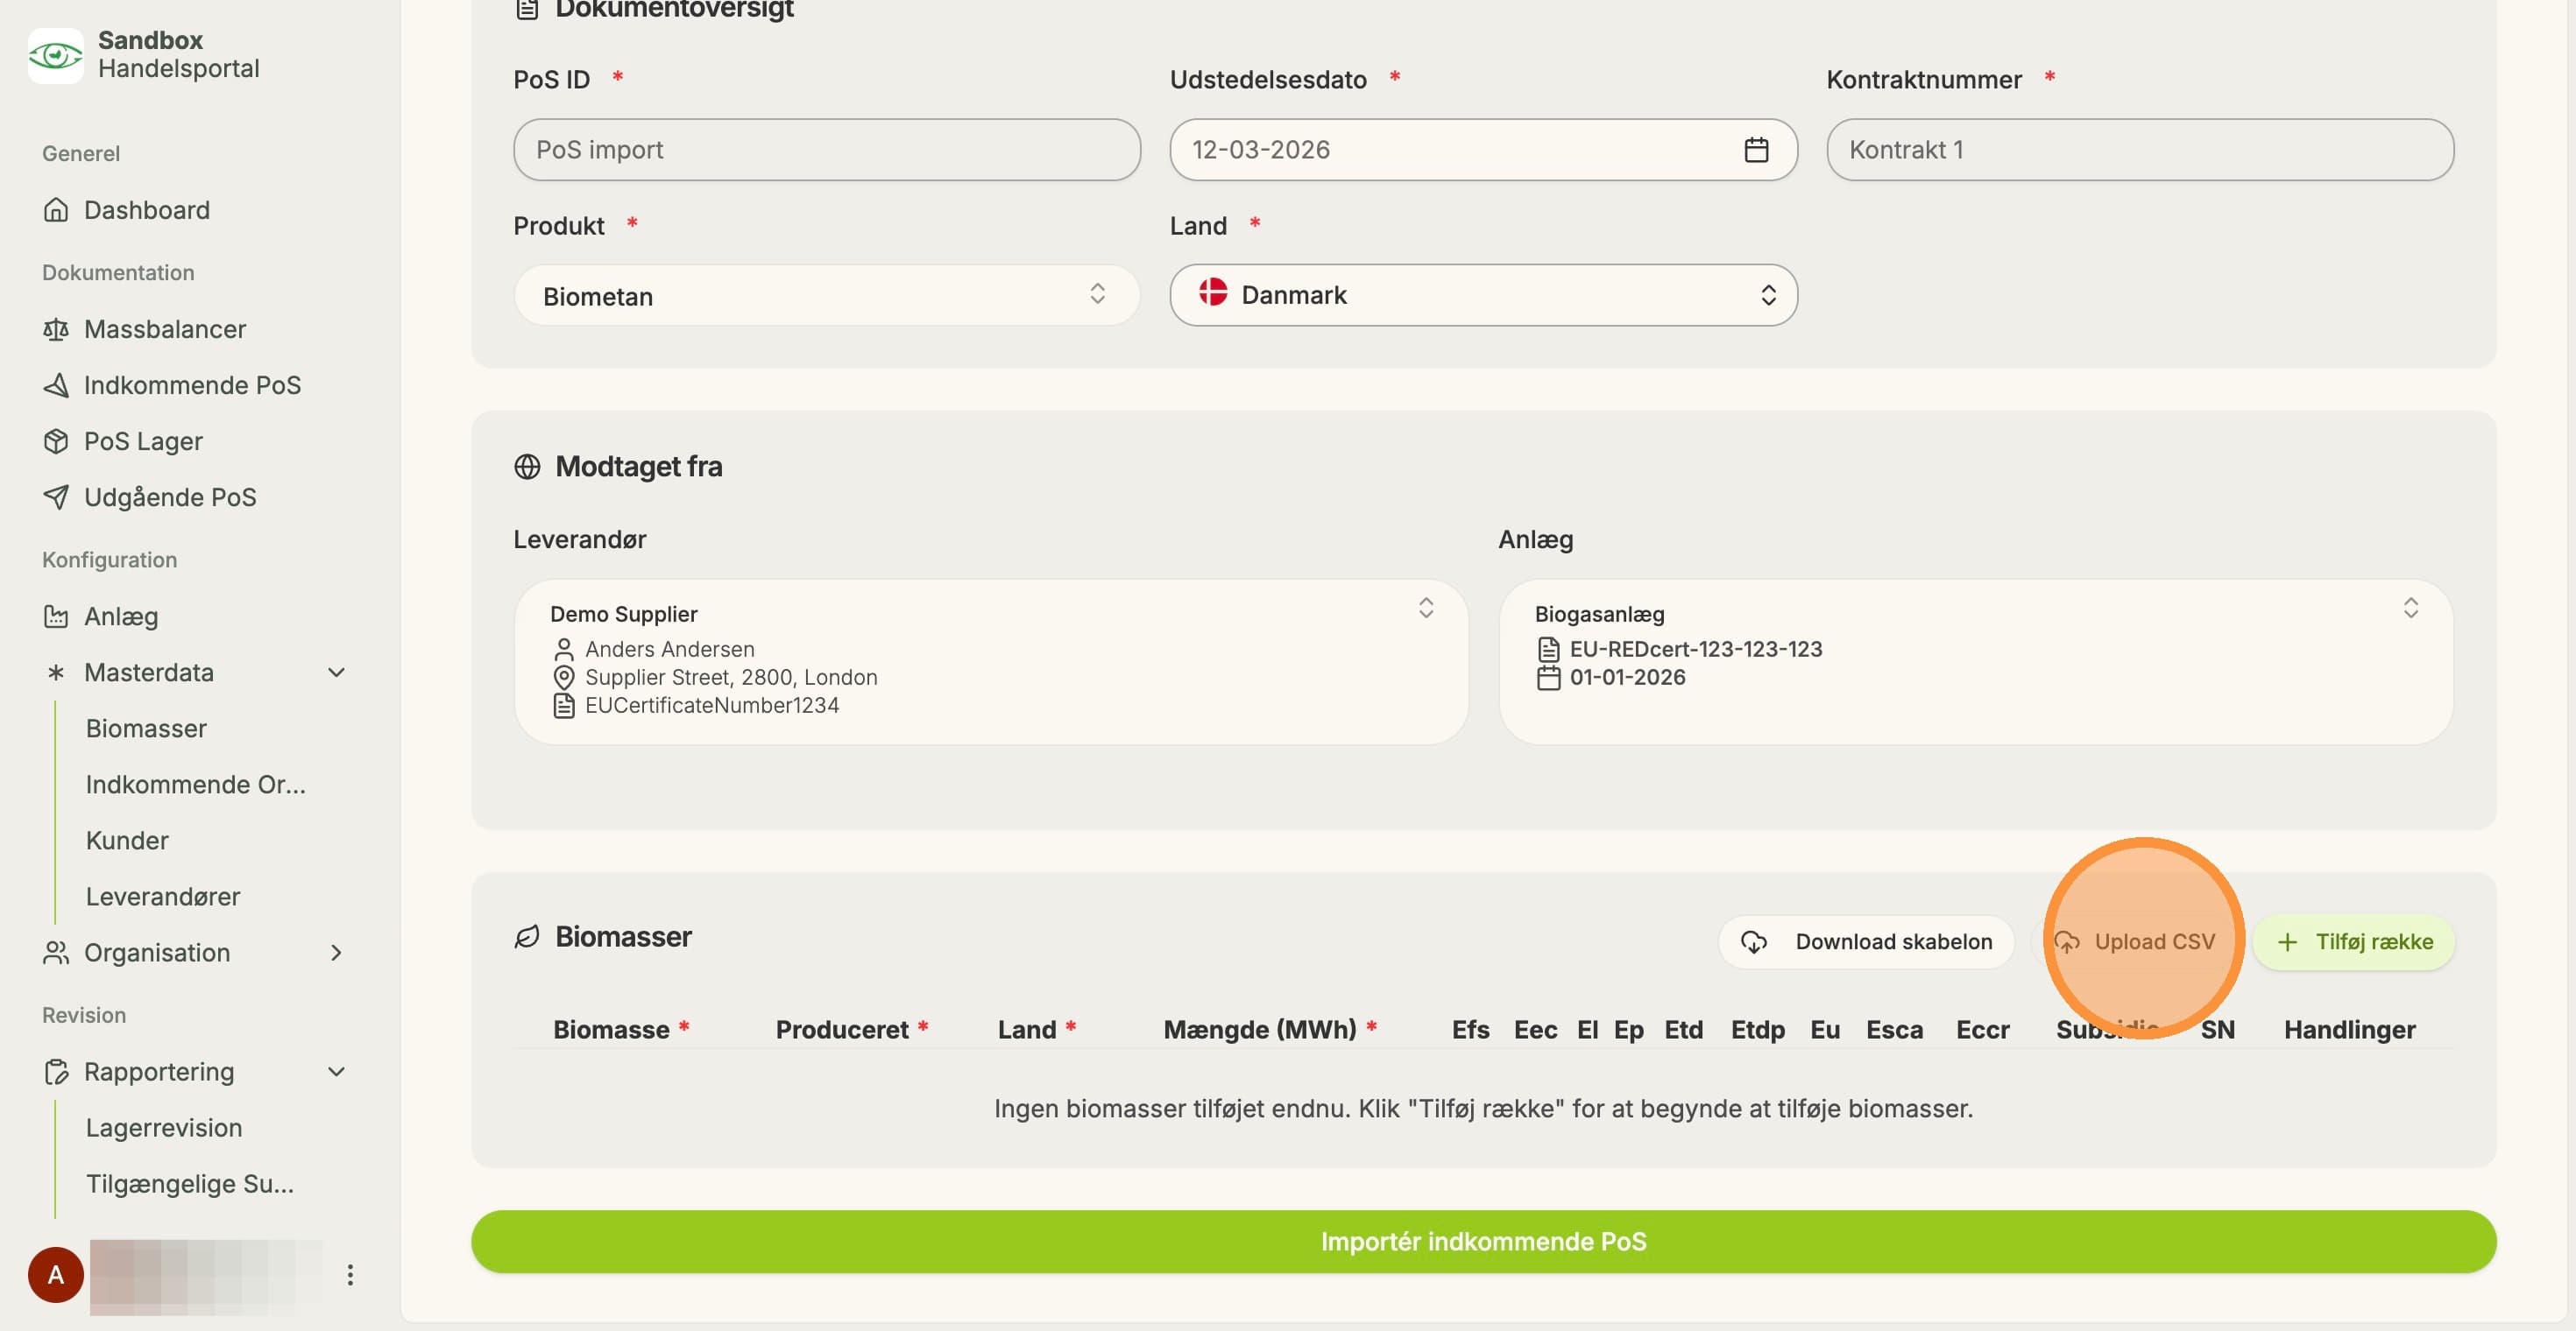Click Importér indkommende PoS button
Viewport: 2576px width, 1331px height.
[x=1483, y=1242]
